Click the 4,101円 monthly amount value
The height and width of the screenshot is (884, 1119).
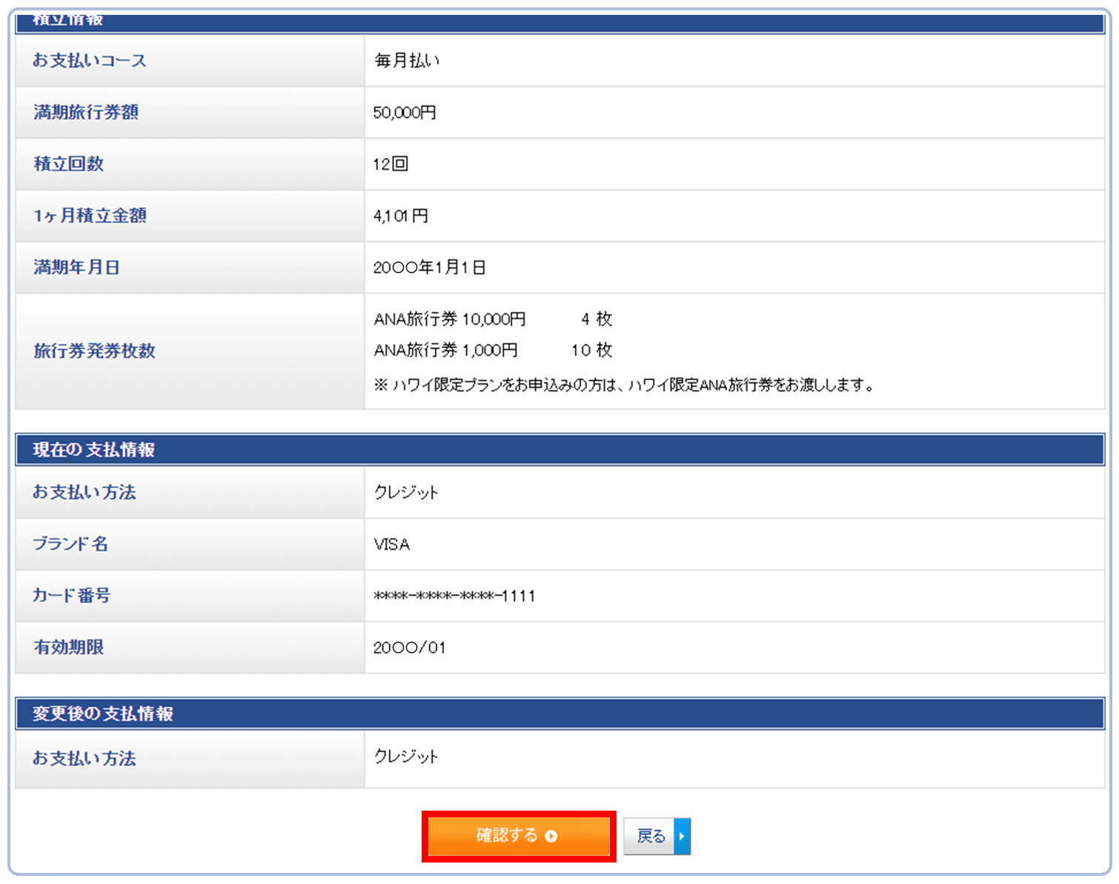tap(401, 216)
